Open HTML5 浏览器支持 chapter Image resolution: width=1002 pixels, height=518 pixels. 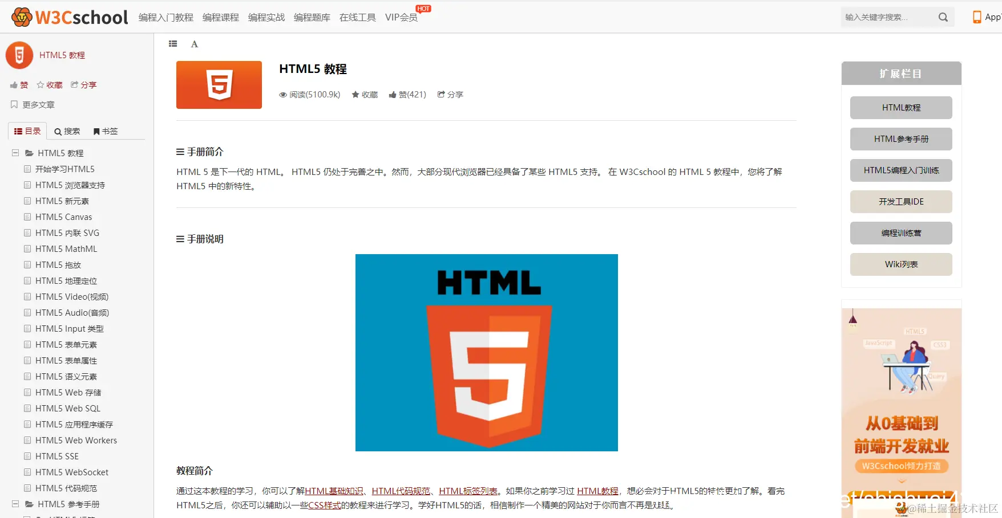pos(70,185)
